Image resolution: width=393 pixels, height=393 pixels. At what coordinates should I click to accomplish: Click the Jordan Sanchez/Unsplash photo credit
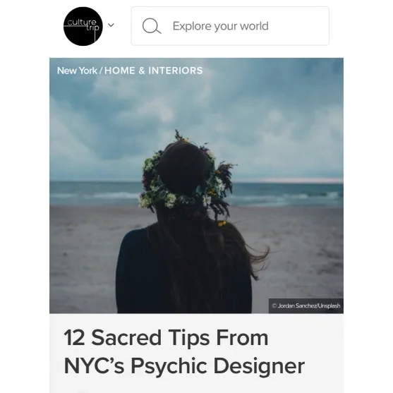click(306, 306)
